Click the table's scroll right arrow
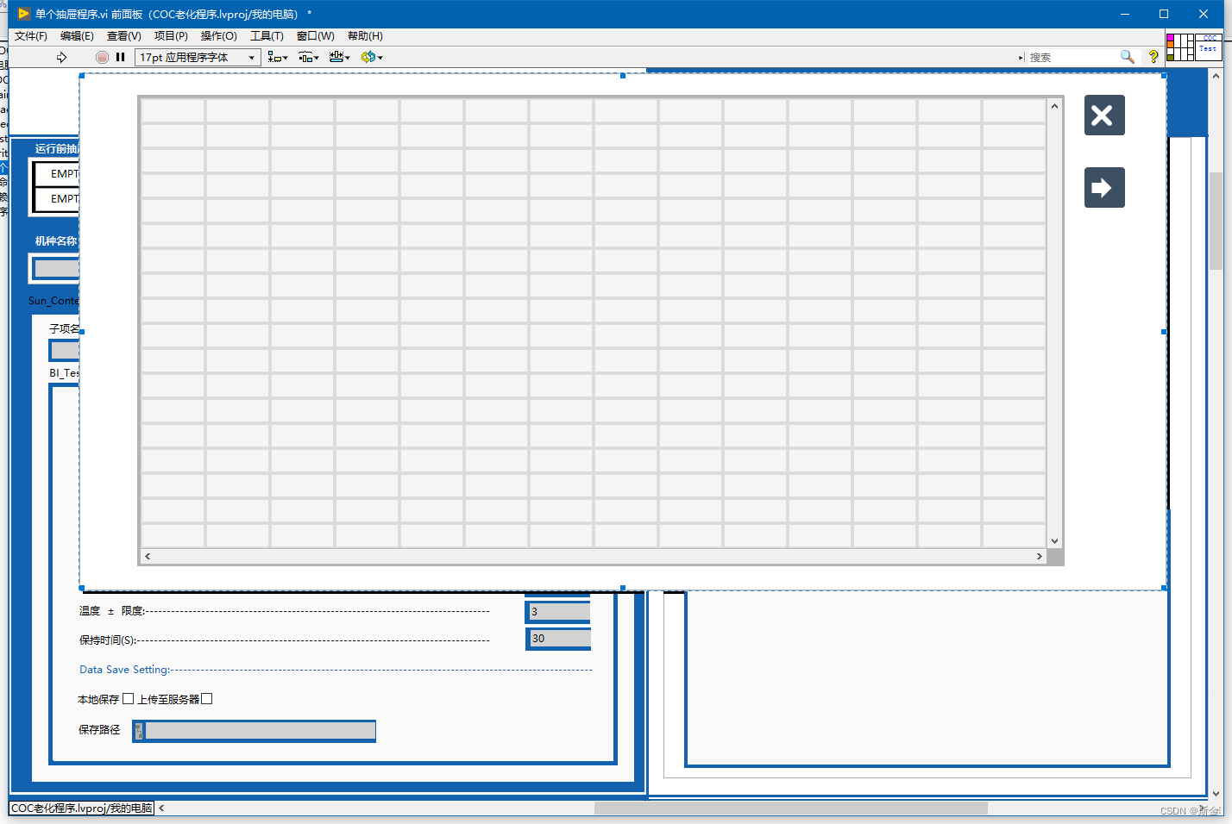This screenshot has width=1232, height=824. click(x=1040, y=556)
